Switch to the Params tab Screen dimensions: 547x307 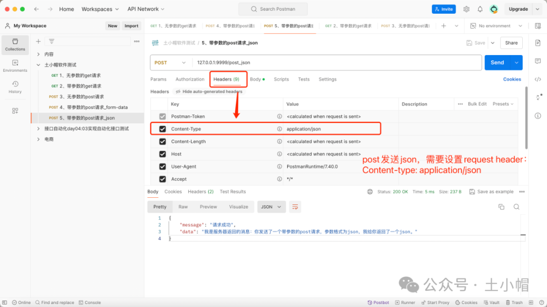[159, 79]
